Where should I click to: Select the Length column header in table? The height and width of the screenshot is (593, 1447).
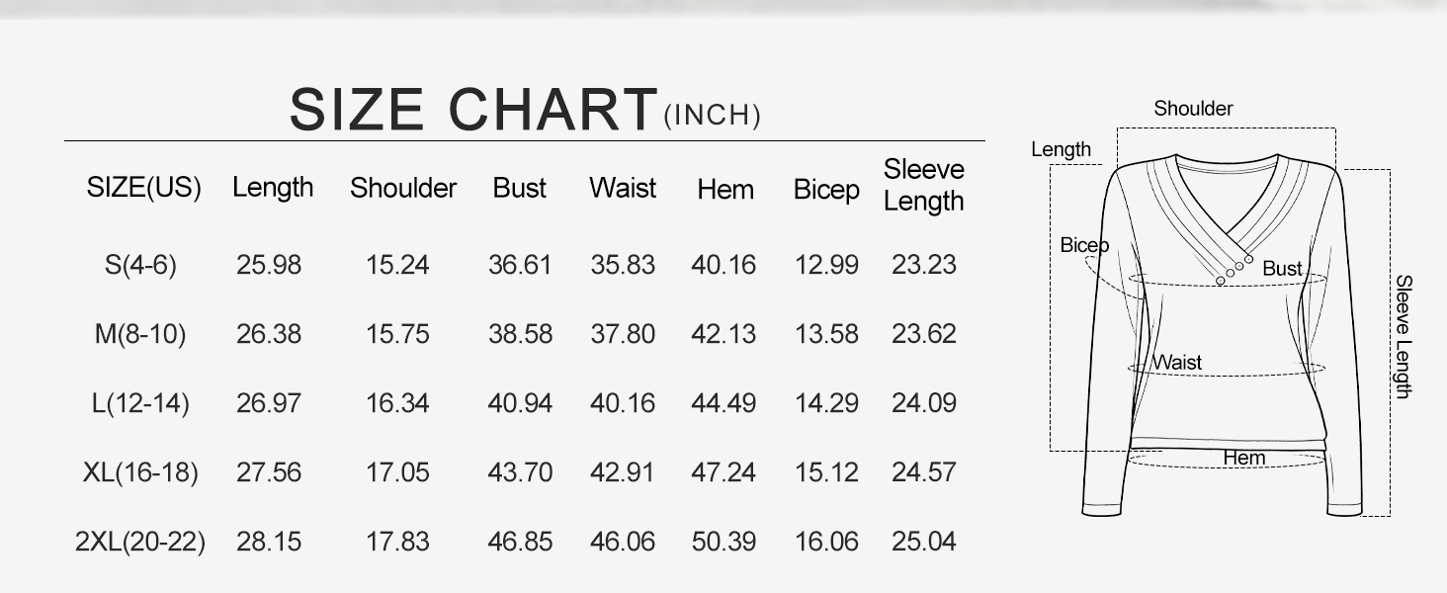273,188
